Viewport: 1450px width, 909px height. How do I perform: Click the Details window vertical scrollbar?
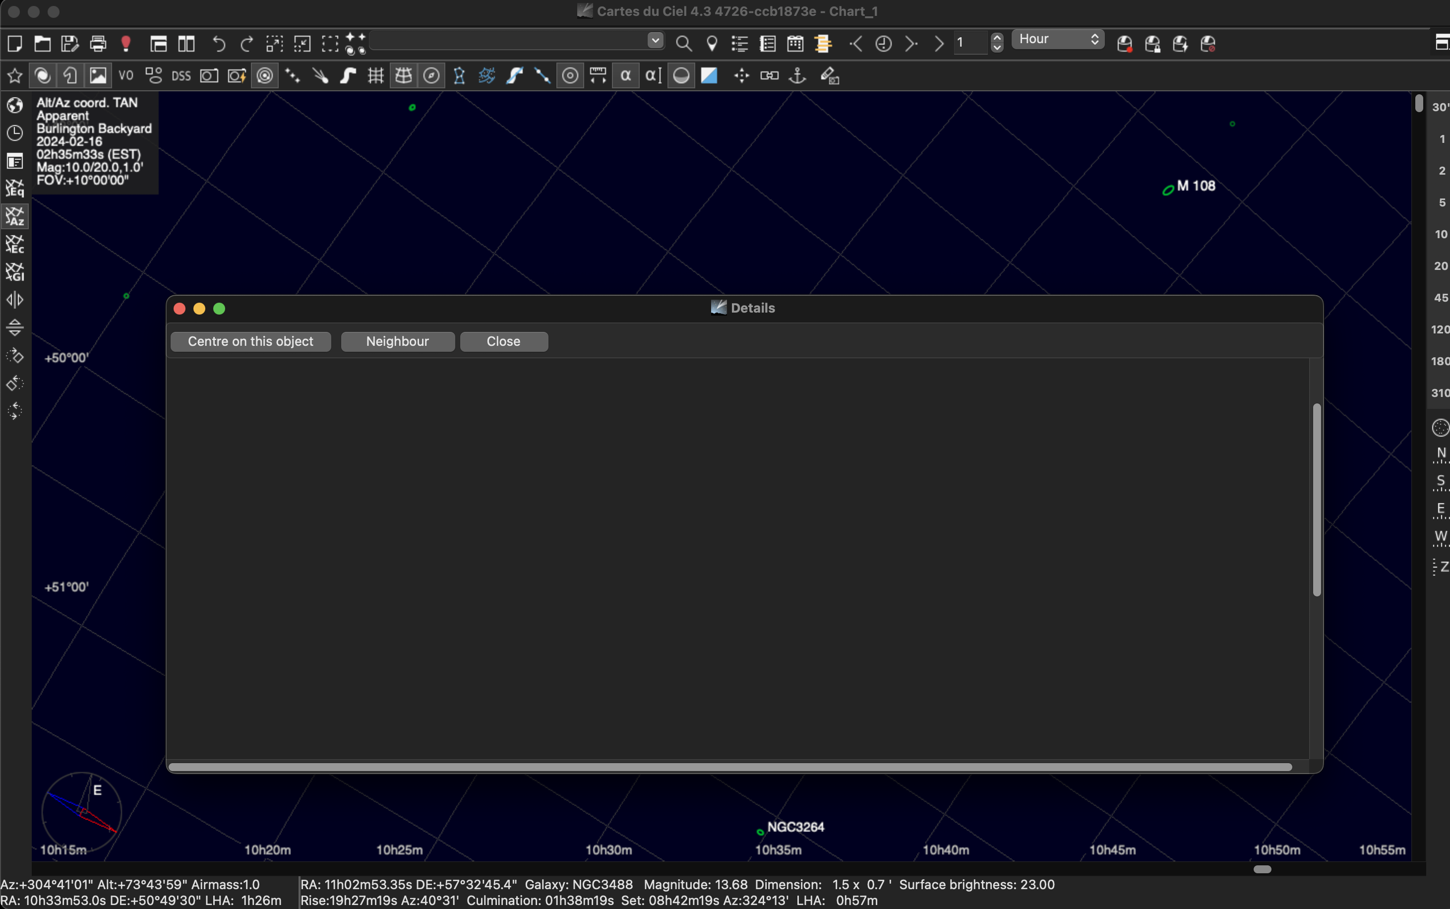1317,499
